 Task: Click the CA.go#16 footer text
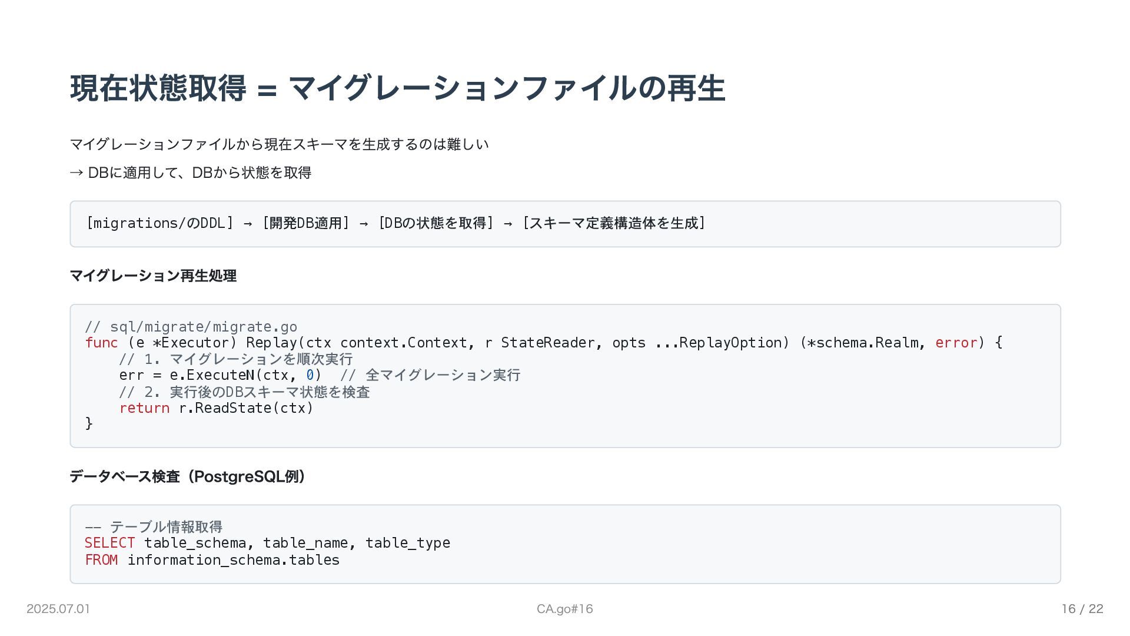[x=564, y=609]
